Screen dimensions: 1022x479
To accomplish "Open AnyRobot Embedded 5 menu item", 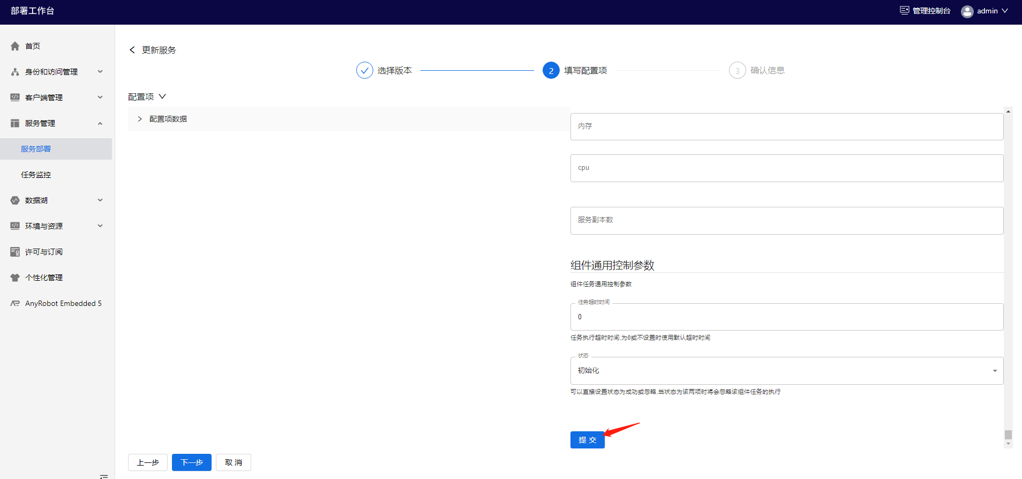I will click(63, 303).
